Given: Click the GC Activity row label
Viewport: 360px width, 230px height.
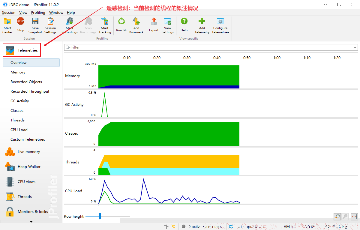Looking at the screenshot, I should click(x=74, y=105).
